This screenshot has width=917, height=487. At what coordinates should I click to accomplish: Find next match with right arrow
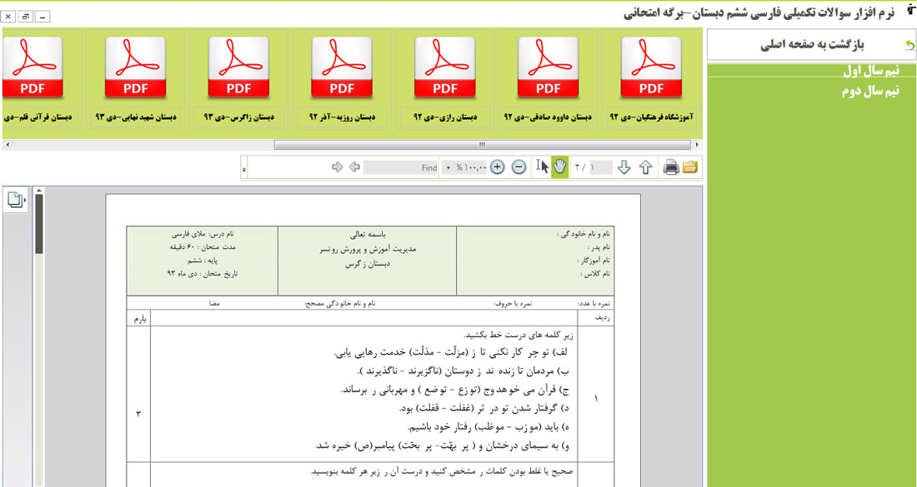(338, 167)
